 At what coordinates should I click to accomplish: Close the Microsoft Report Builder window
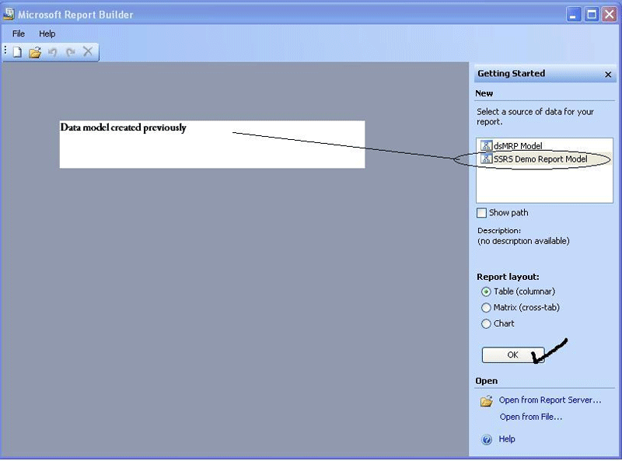click(610, 15)
